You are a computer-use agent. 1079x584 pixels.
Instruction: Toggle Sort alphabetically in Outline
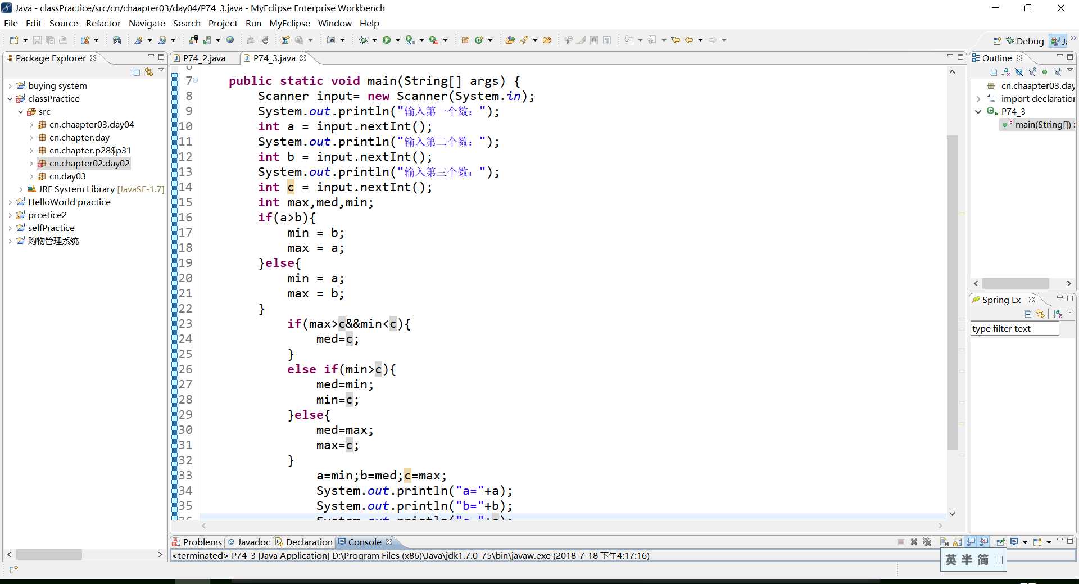tap(1006, 72)
